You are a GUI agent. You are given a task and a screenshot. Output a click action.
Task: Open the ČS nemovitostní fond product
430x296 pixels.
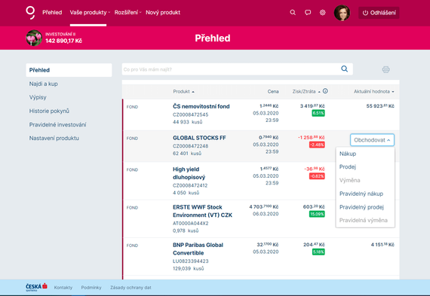pos(201,106)
